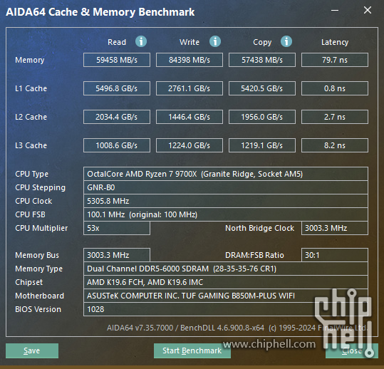Click the L1 Cache Read 5496.8 GB/s box
The width and height of the screenshot is (384, 369).
117,88
